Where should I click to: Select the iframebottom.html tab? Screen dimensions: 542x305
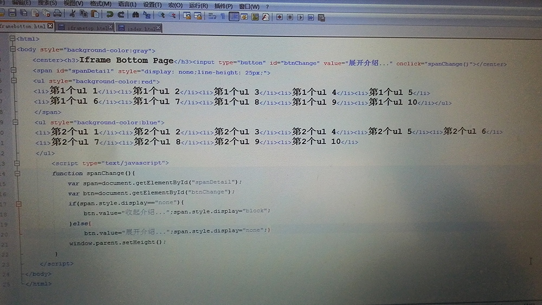[27, 26]
